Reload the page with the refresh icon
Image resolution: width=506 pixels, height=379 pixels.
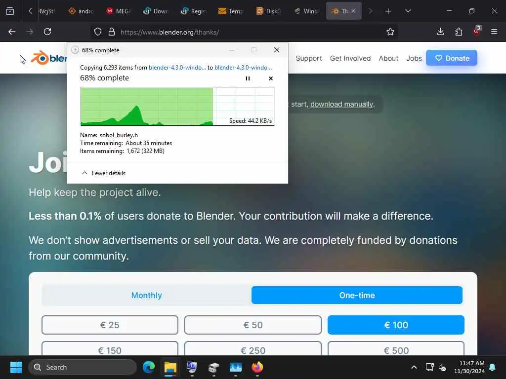point(47,32)
